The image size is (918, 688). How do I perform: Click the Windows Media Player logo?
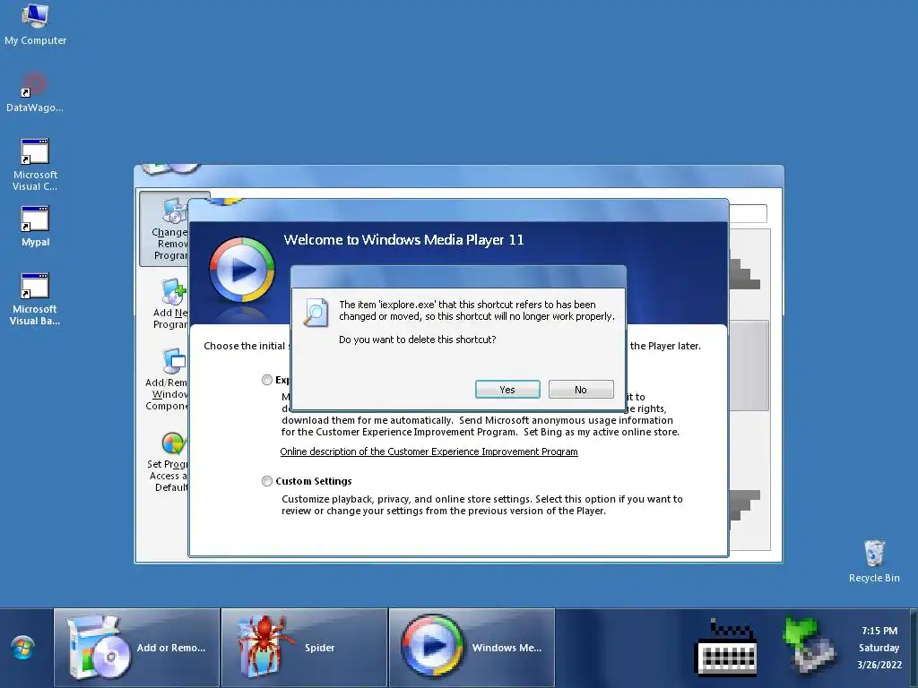(242, 269)
